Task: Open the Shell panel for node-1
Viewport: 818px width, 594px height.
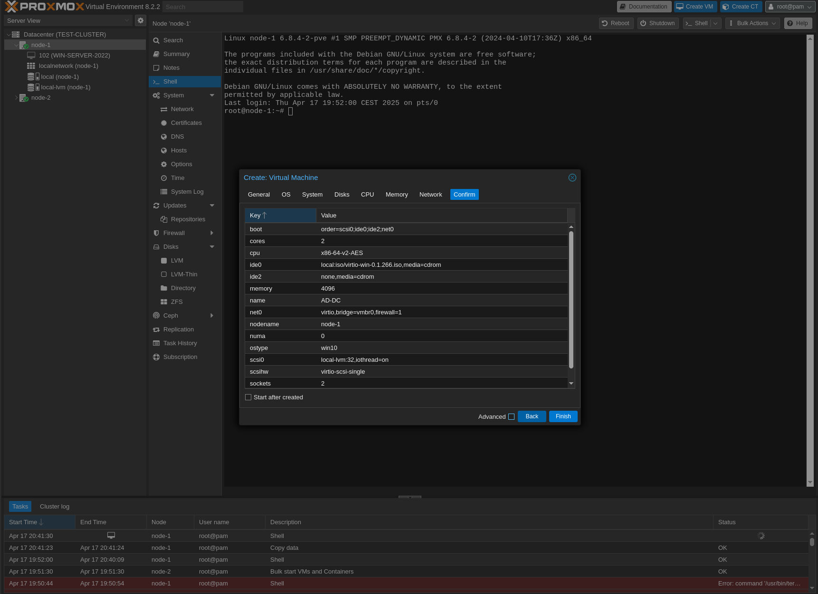Action: click(170, 81)
